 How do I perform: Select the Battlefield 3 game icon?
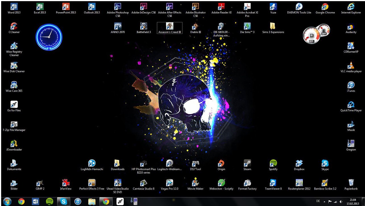tap(144, 27)
